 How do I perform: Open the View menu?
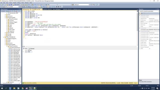(x=7, y=3)
